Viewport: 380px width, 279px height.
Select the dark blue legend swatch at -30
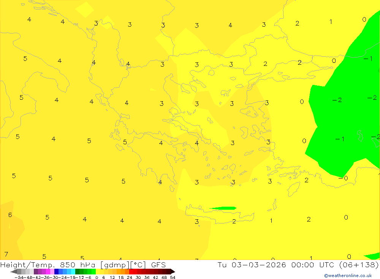(56, 272)
